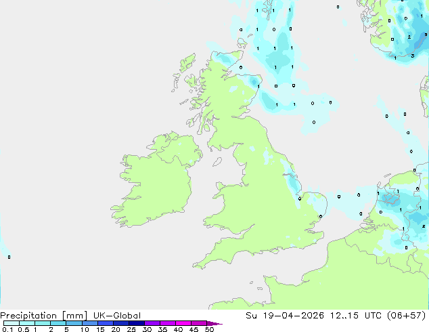429x332 pixels.
Task: Click the '20' legend scale label
Action: coord(116,329)
